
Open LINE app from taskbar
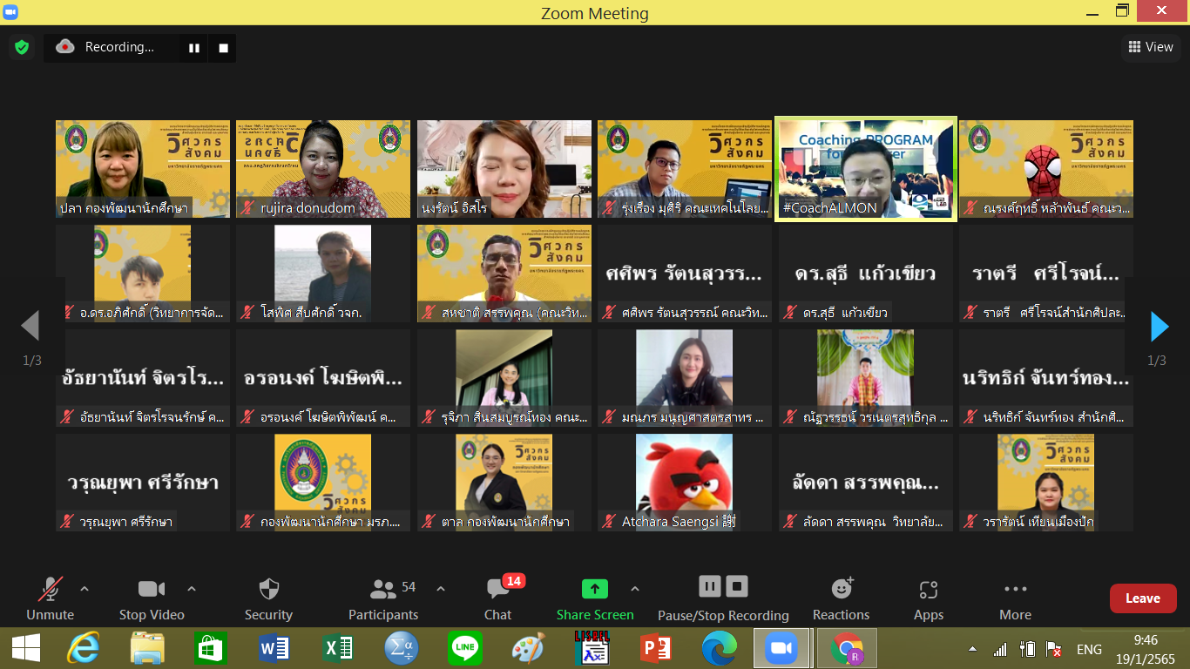pyautogui.click(x=464, y=649)
